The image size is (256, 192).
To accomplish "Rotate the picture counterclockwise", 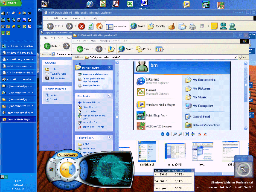I will [205, 134].
